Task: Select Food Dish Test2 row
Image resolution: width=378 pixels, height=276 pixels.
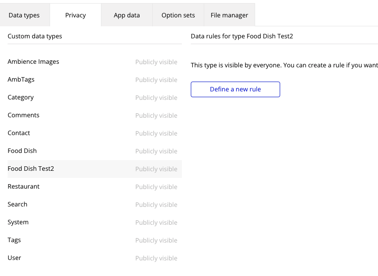Action: pyautogui.click(x=95, y=169)
